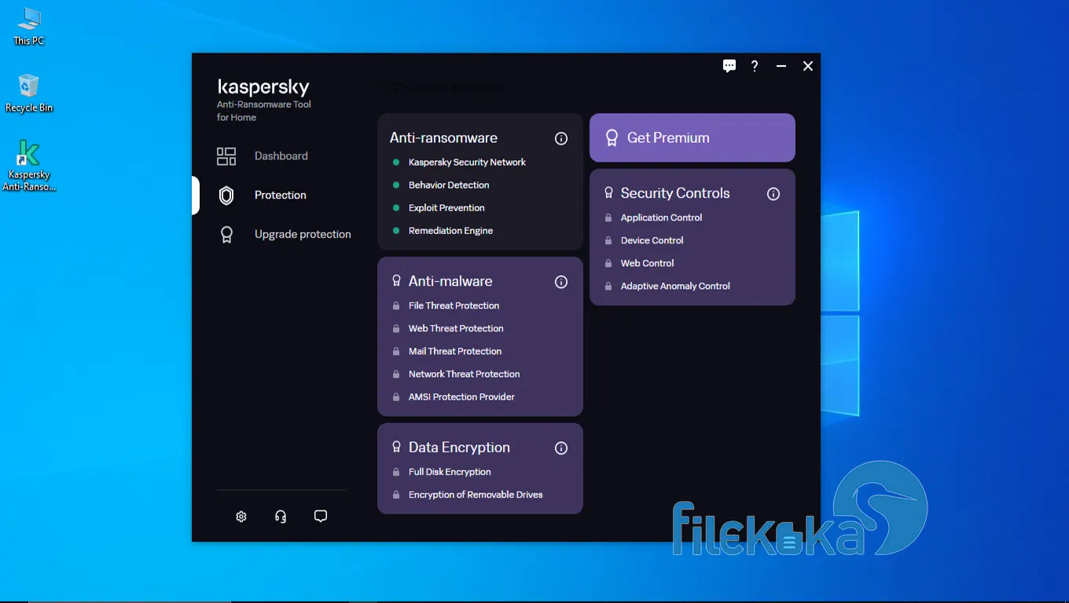The width and height of the screenshot is (1069, 603).
Task: Click the premium ribbon icon on Get Premium
Action: (612, 138)
